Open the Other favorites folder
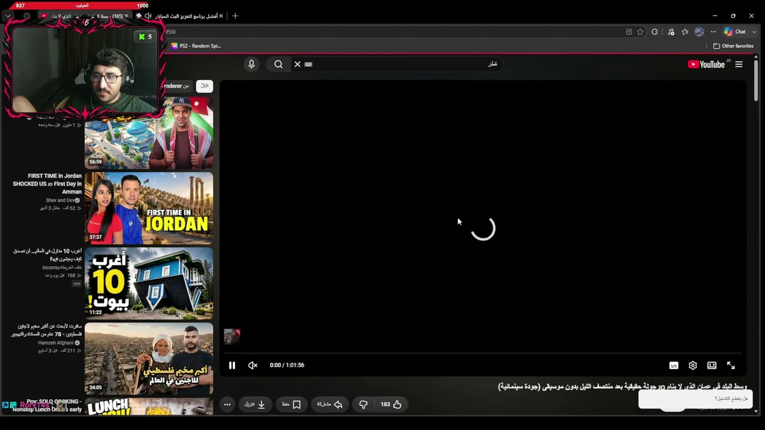 pos(733,46)
